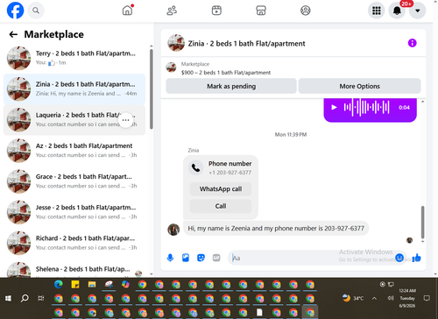The width and height of the screenshot is (438, 319).
Task: Open the Watch video tab icon
Action: pos(216,11)
